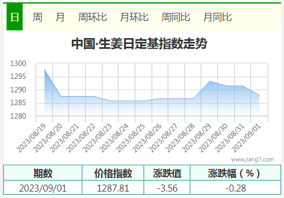Open the 周同比 tab

(176, 17)
